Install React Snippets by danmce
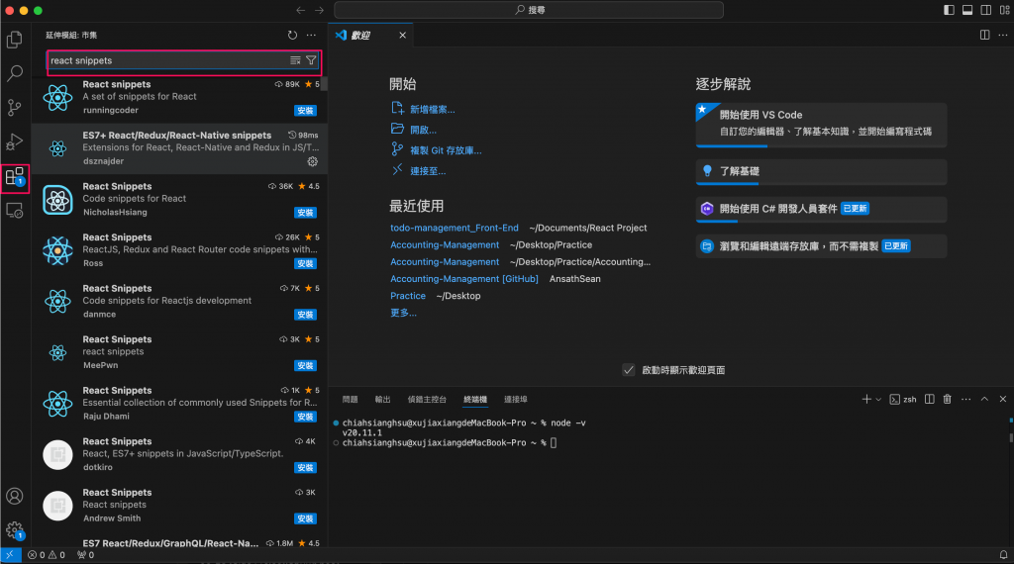The width and height of the screenshot is (1014, 564). click(305, 315)
